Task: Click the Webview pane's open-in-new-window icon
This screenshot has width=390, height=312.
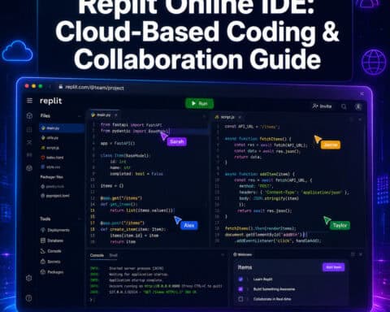Action: pyautogui.click(x=353, y=254)
